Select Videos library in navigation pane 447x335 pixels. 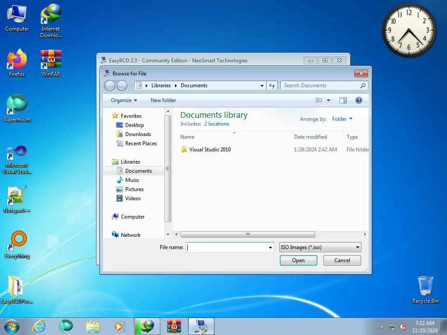[133, 198]
